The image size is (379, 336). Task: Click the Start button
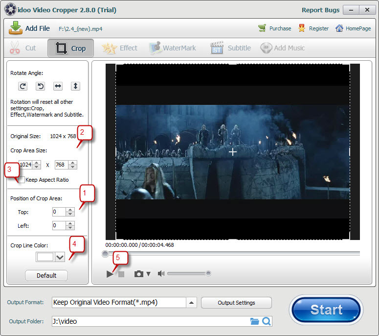(326, 310)
